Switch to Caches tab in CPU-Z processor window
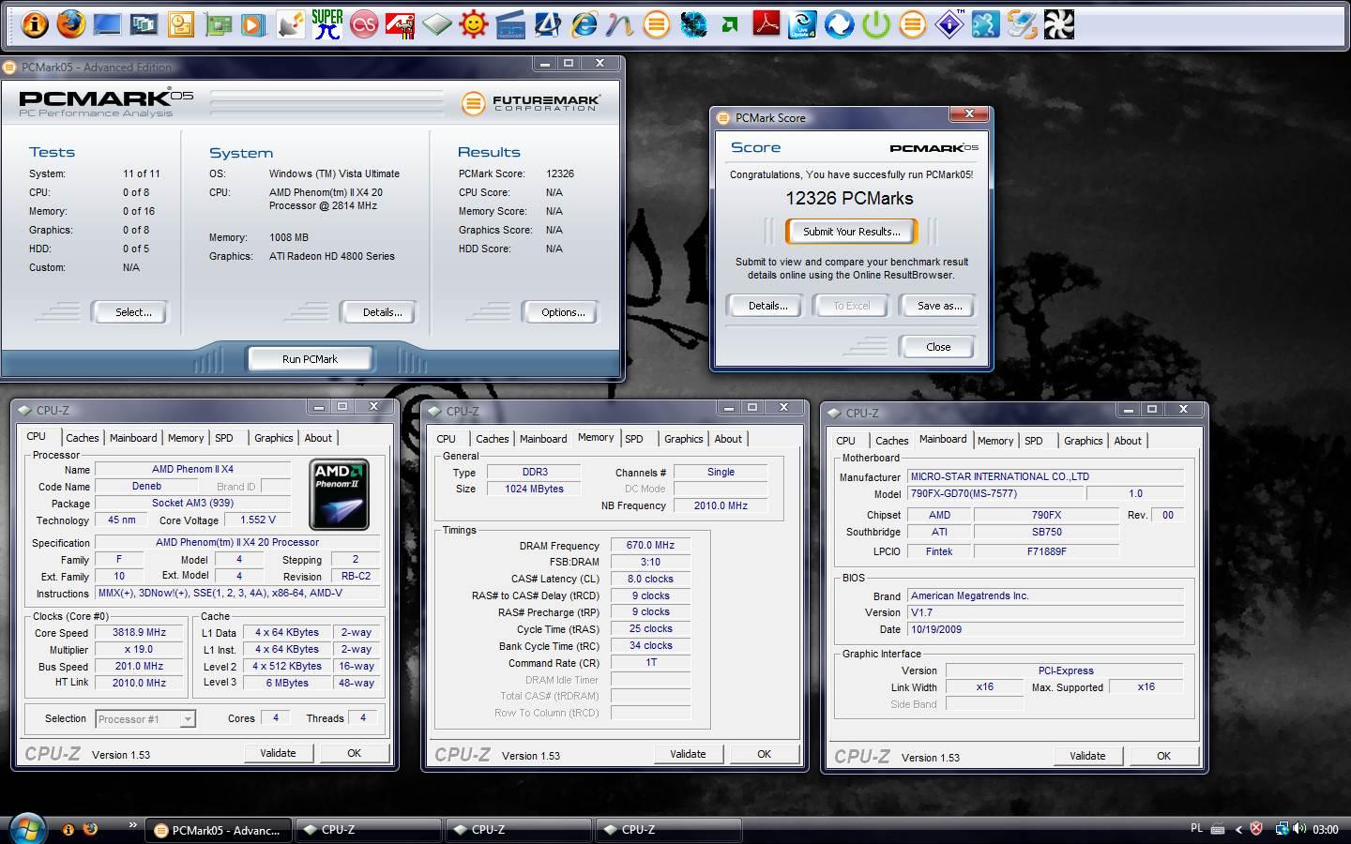 (x=83, y=438)
